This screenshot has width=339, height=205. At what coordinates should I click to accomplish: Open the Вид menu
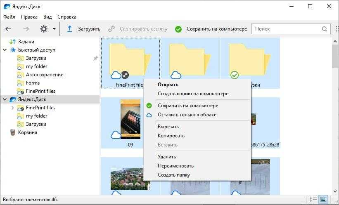[47, 17]
